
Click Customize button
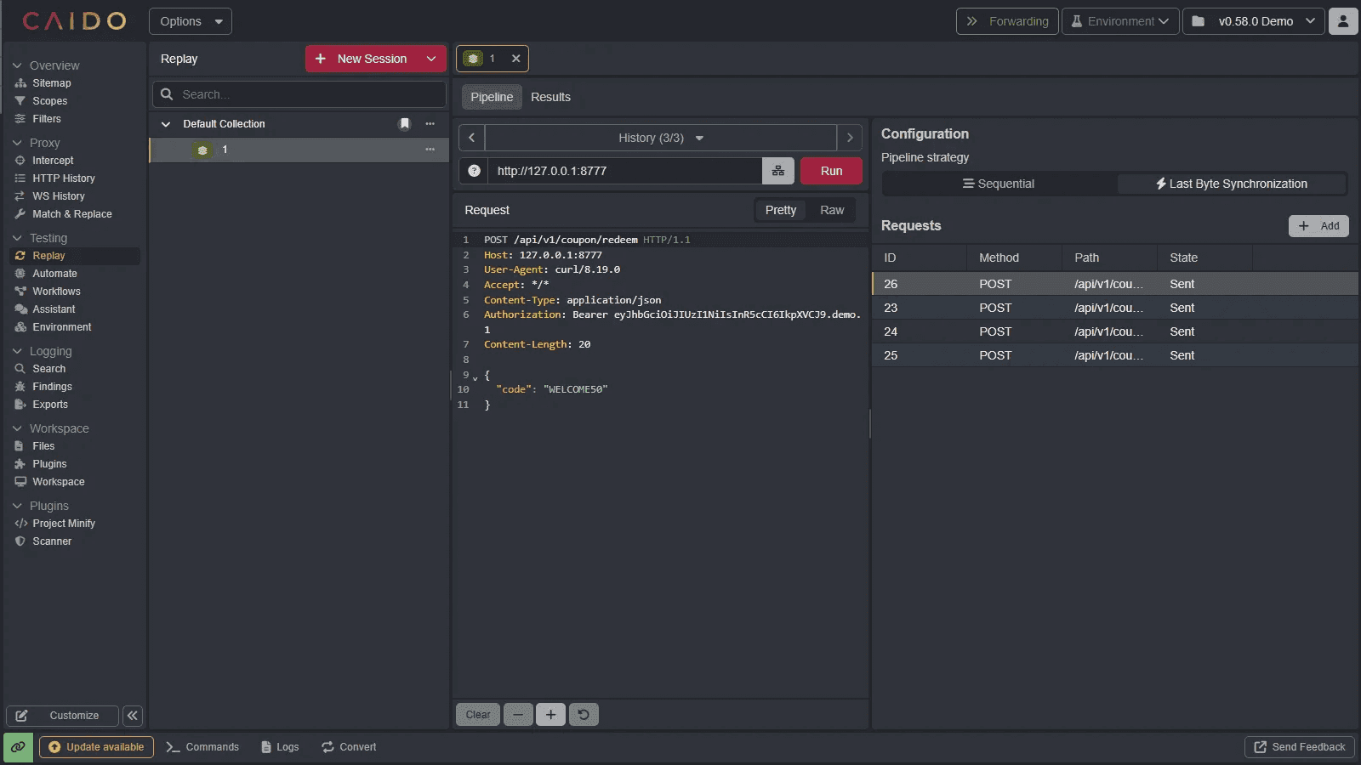(63, 716)
